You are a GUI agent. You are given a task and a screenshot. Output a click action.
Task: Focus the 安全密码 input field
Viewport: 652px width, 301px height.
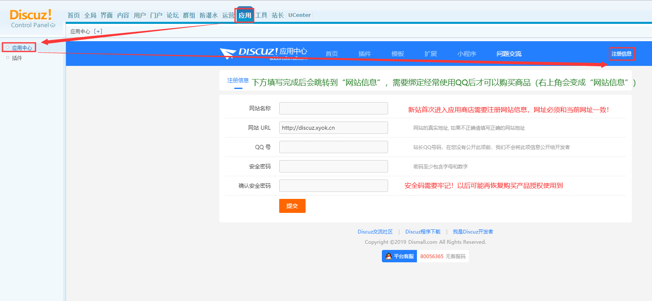click(334, 166)
